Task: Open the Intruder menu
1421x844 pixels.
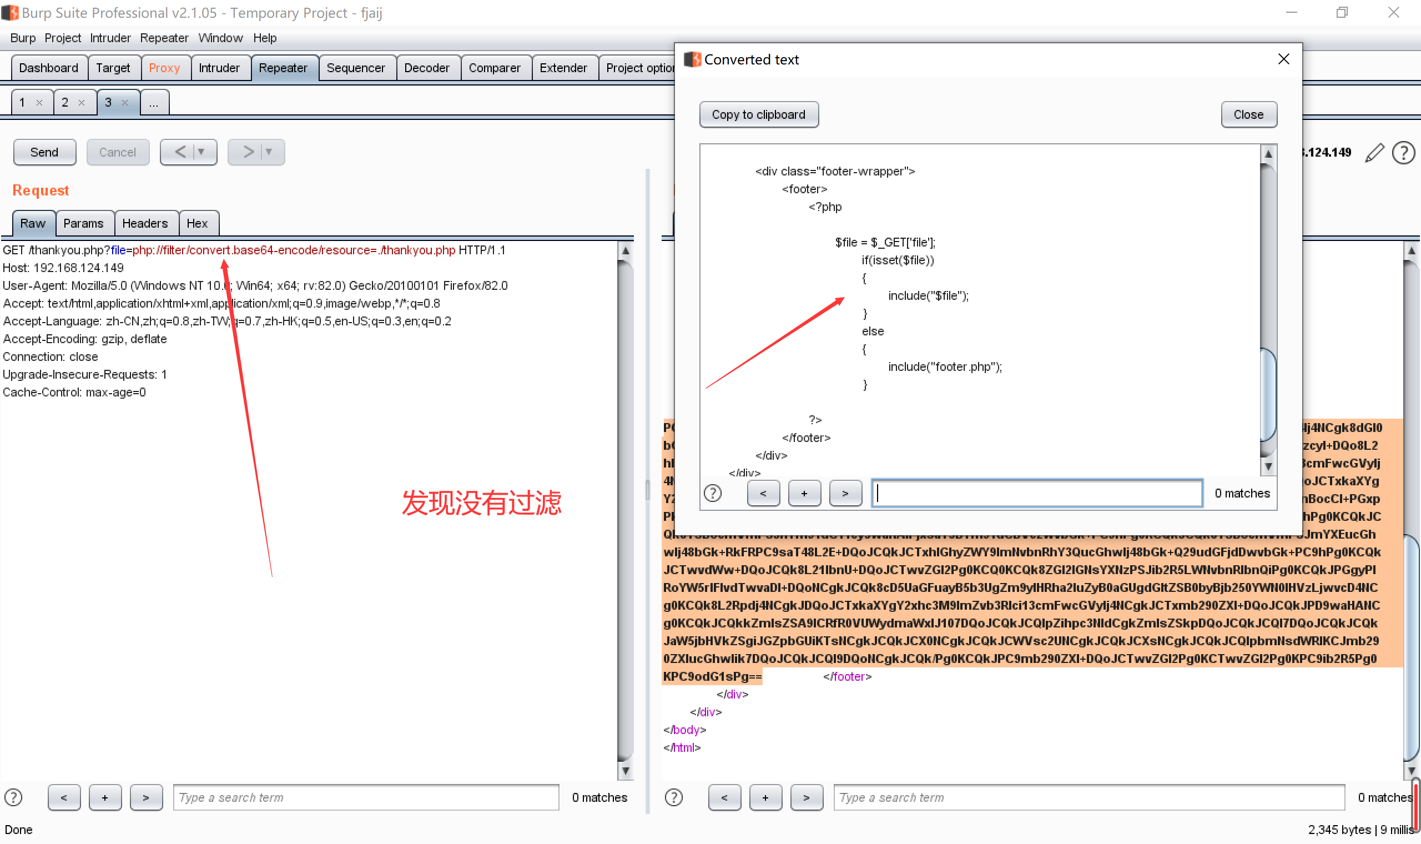Action: tap(110, 38)
